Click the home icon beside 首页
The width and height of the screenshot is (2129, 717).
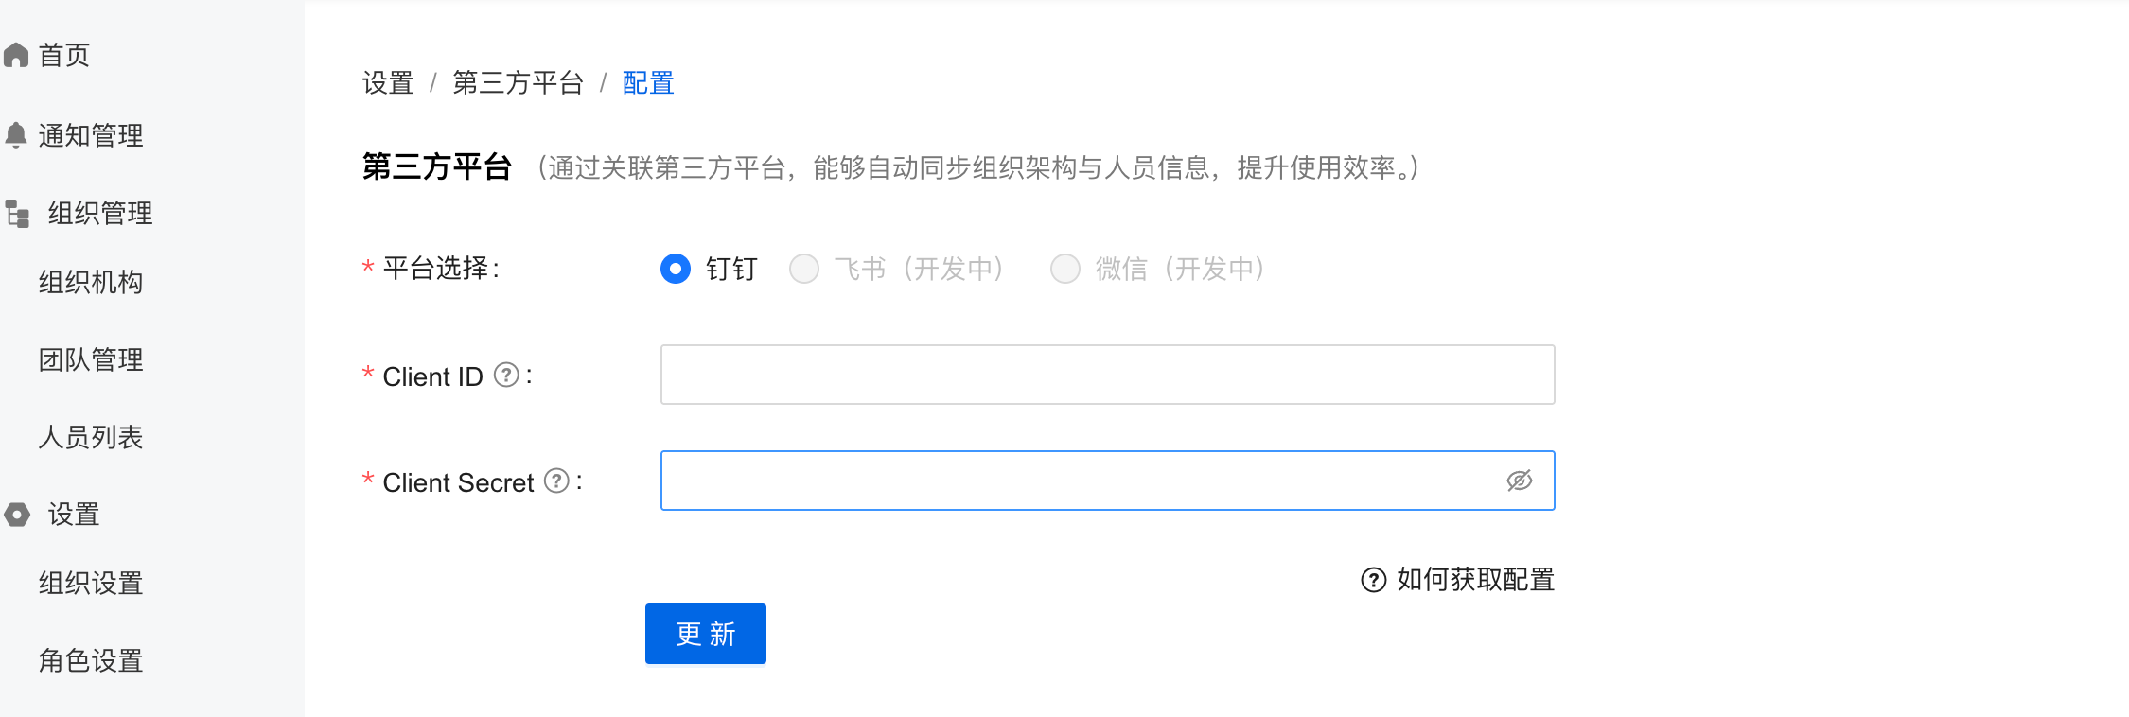tap(16, 55)
